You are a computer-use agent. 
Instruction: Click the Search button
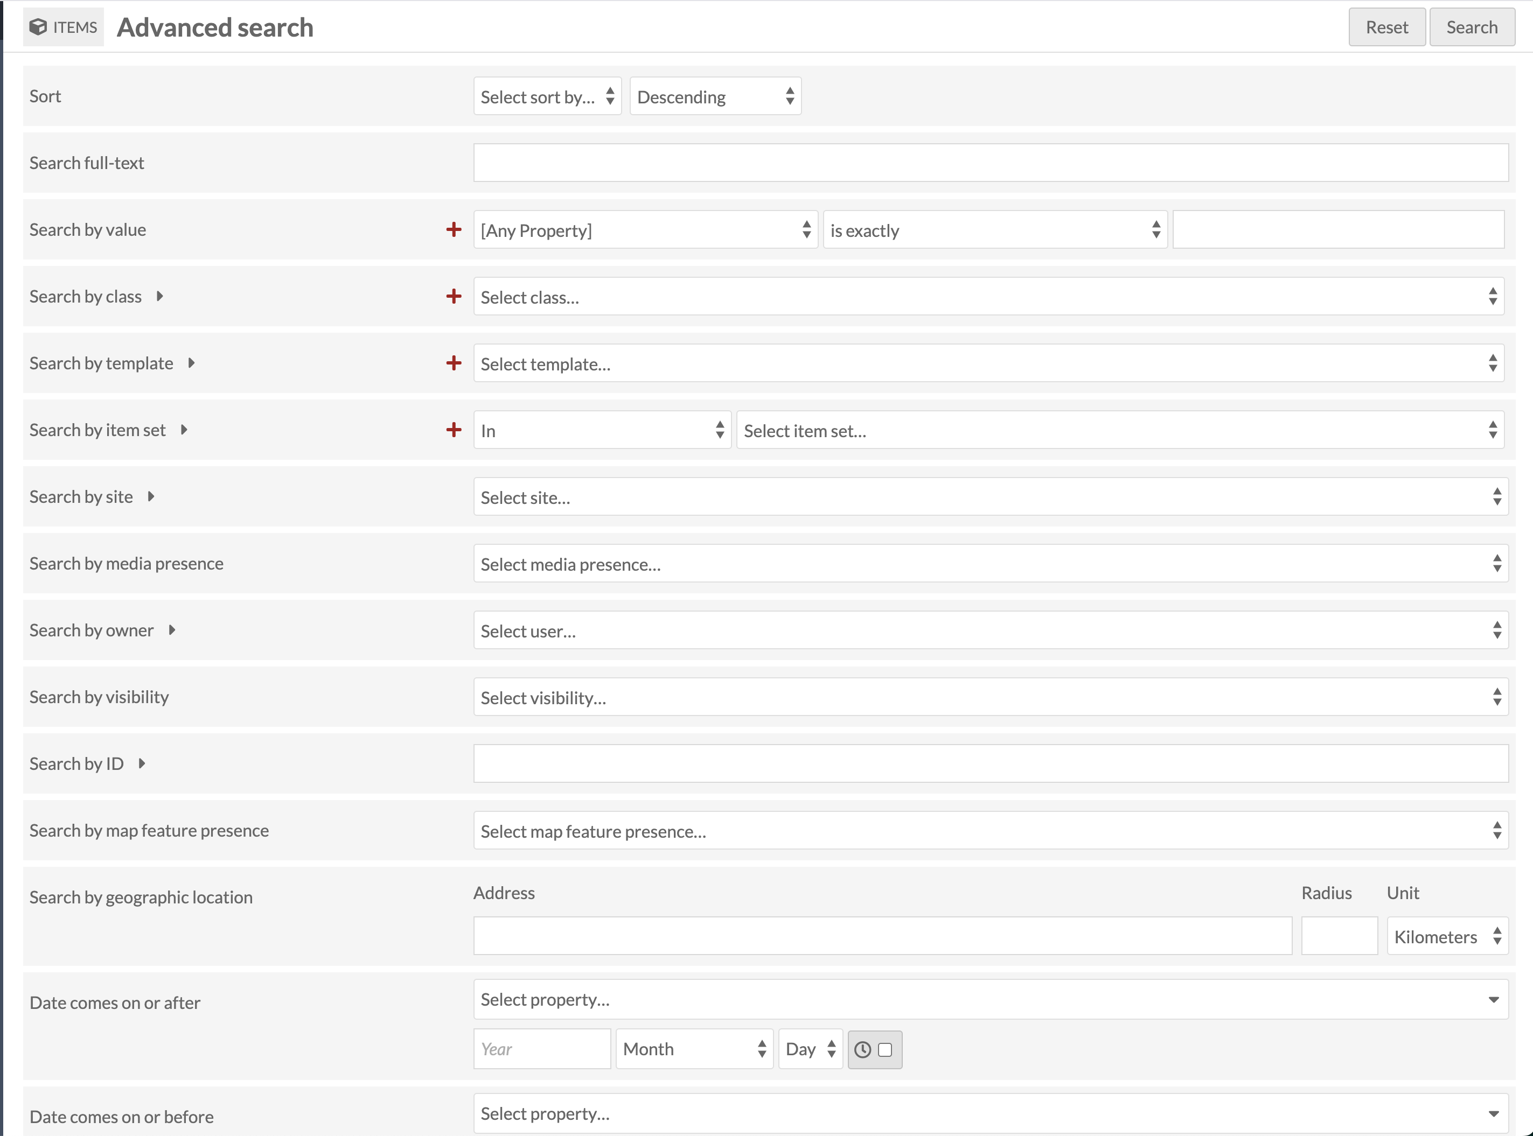1472,27
